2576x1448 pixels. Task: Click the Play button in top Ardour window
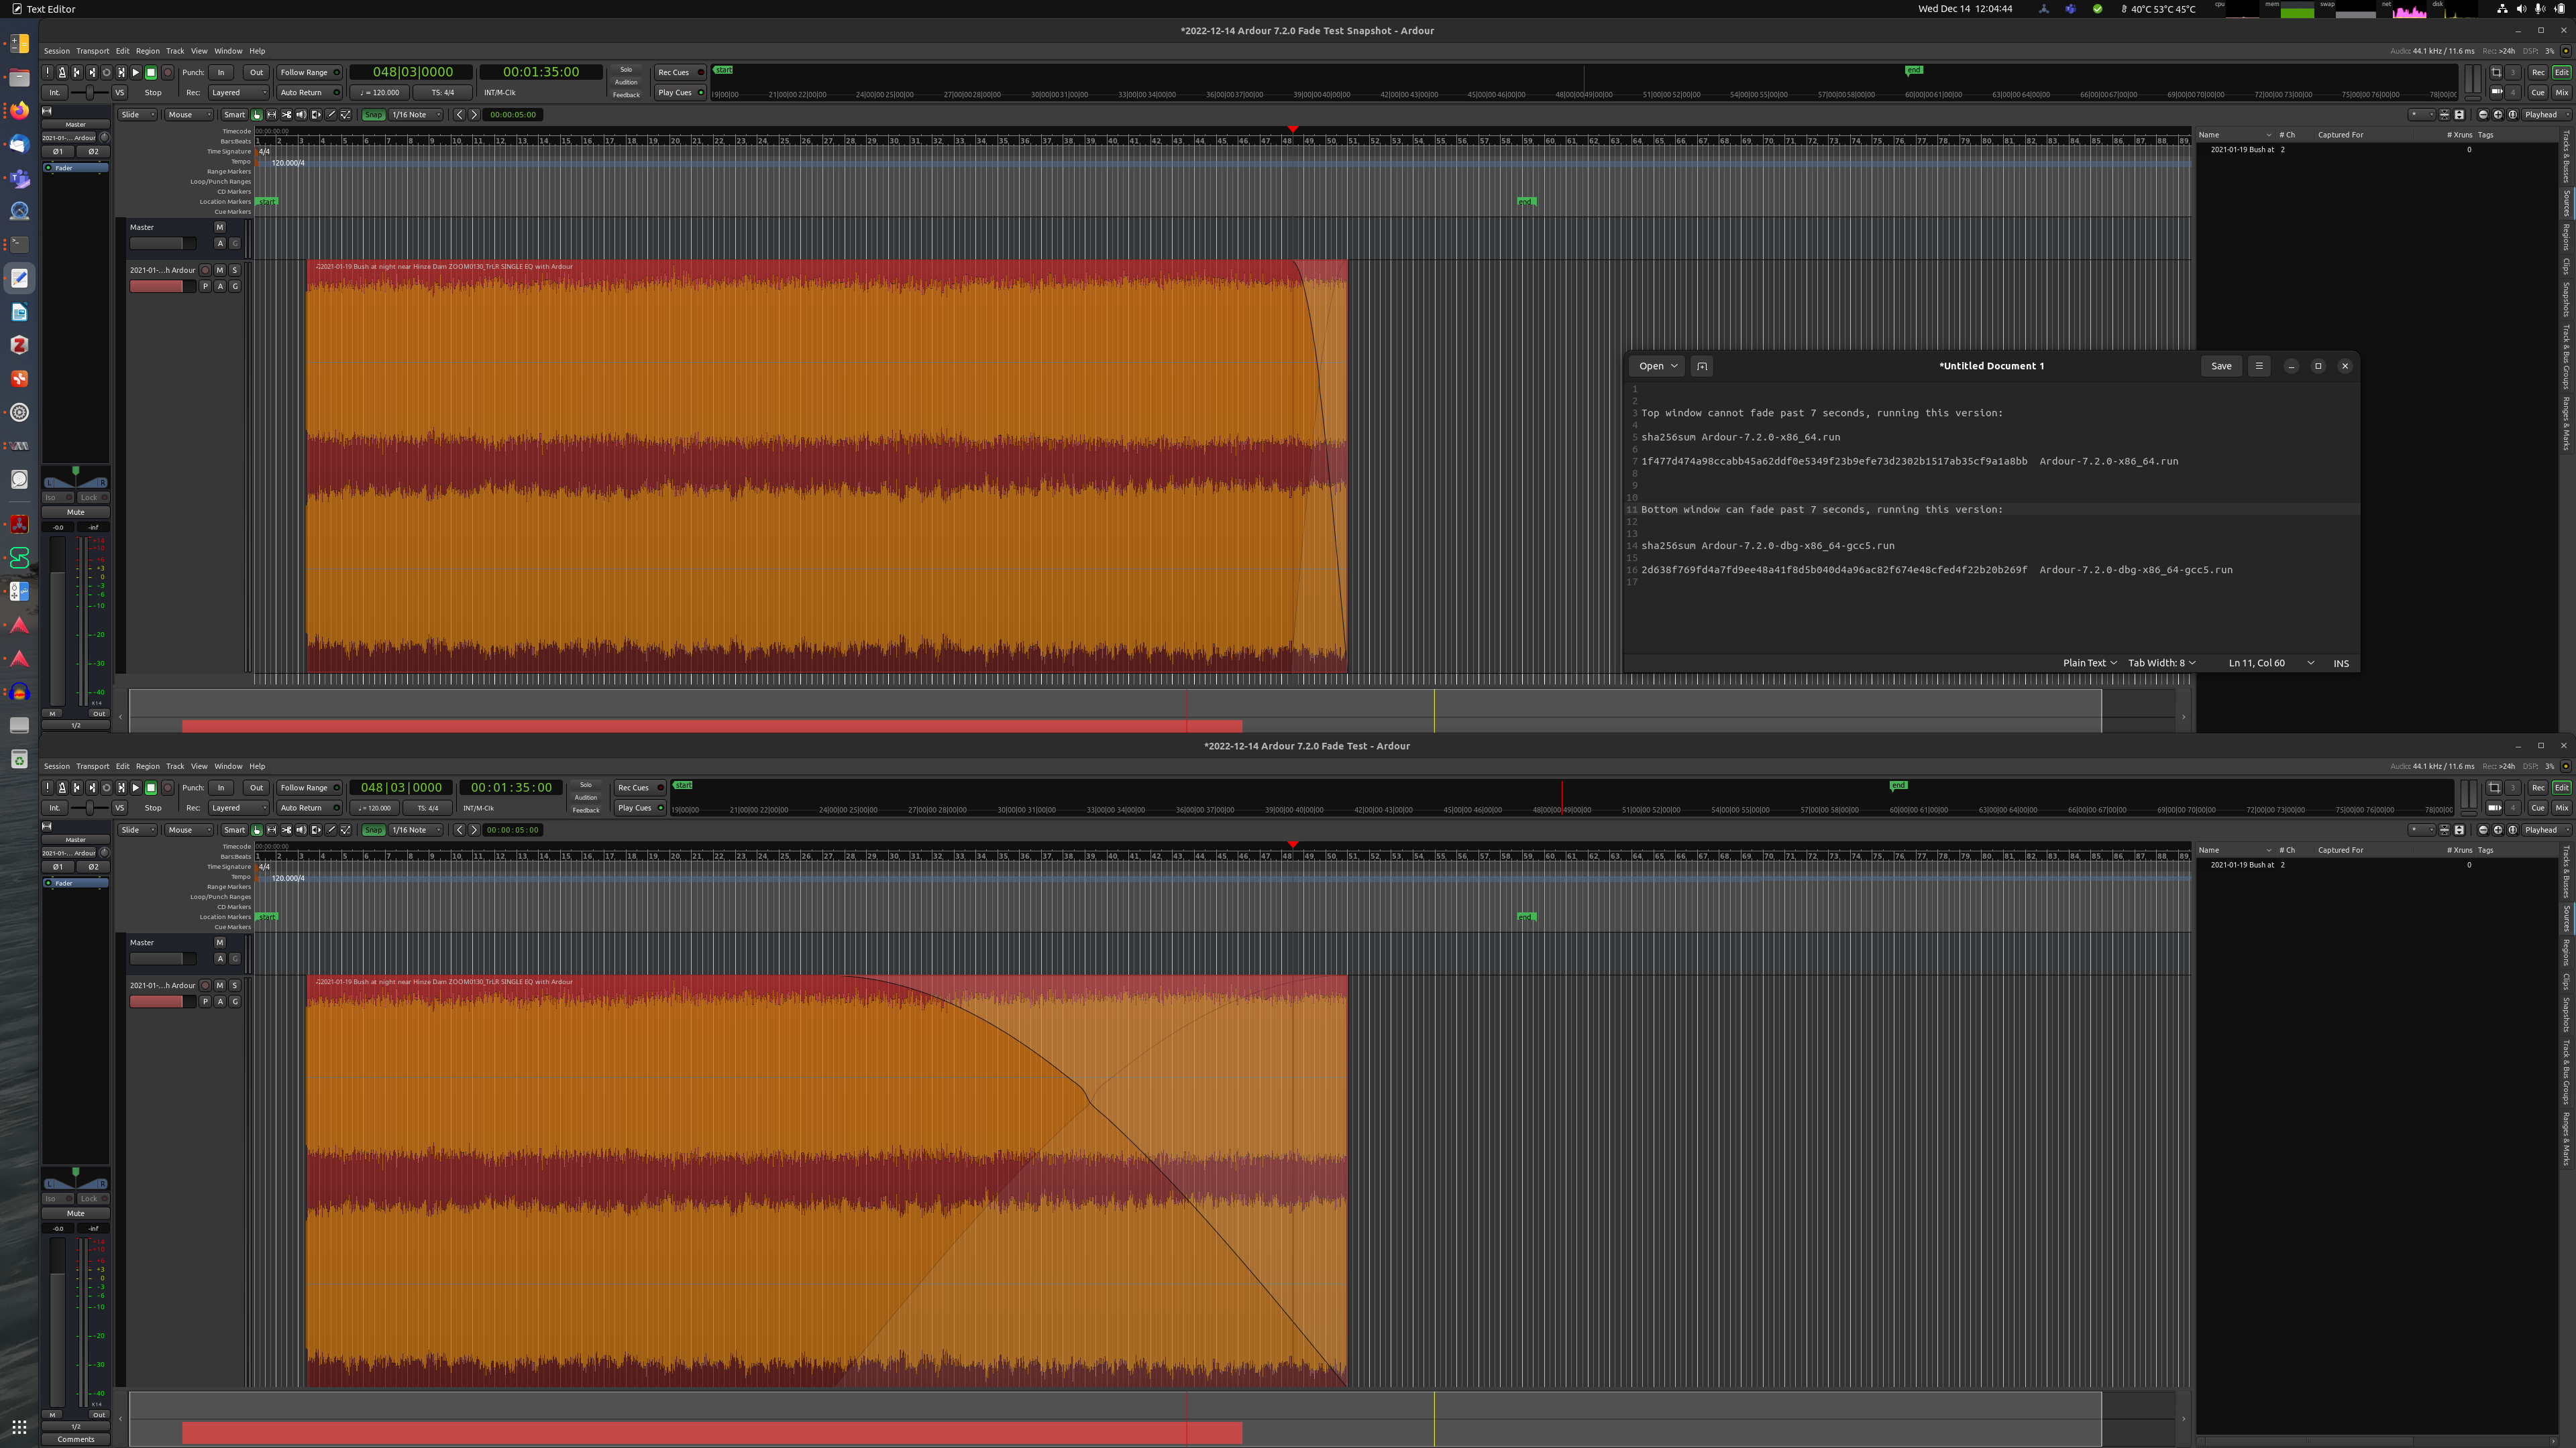pos(136,73)
